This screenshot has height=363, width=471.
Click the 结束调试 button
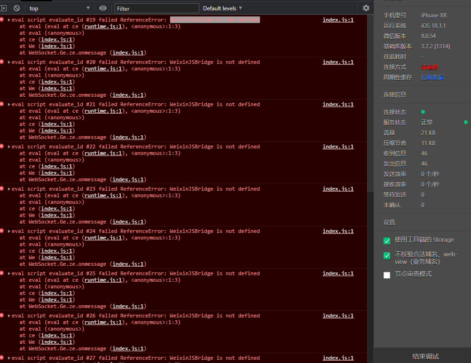[425, 356]
